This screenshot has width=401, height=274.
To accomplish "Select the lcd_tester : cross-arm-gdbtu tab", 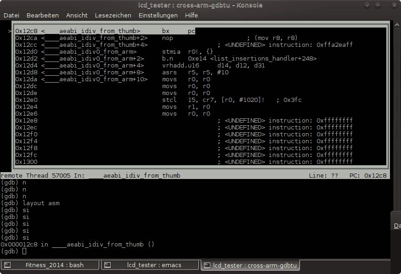I will [x=250, y=265].
